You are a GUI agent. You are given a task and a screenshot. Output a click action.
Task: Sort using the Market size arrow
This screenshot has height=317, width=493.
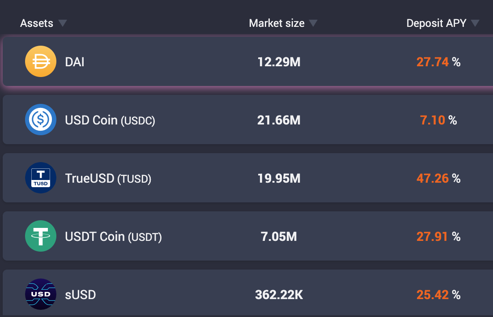313,23
